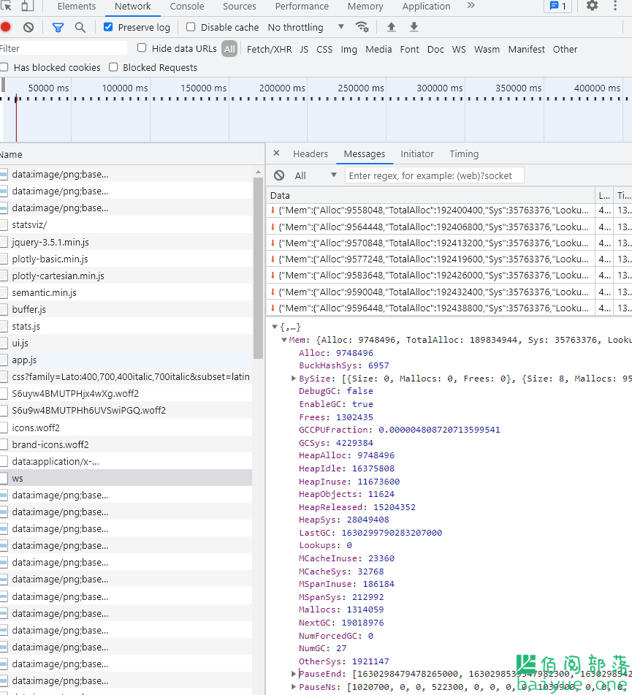Click the red timeline marker line
The width and height of the screenshot is (632, 695).
16,118
